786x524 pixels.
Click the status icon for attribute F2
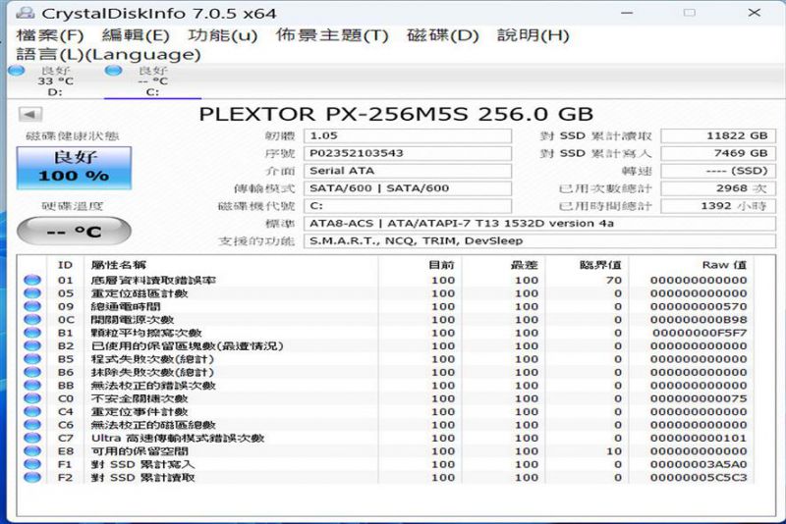pos(32,478)
